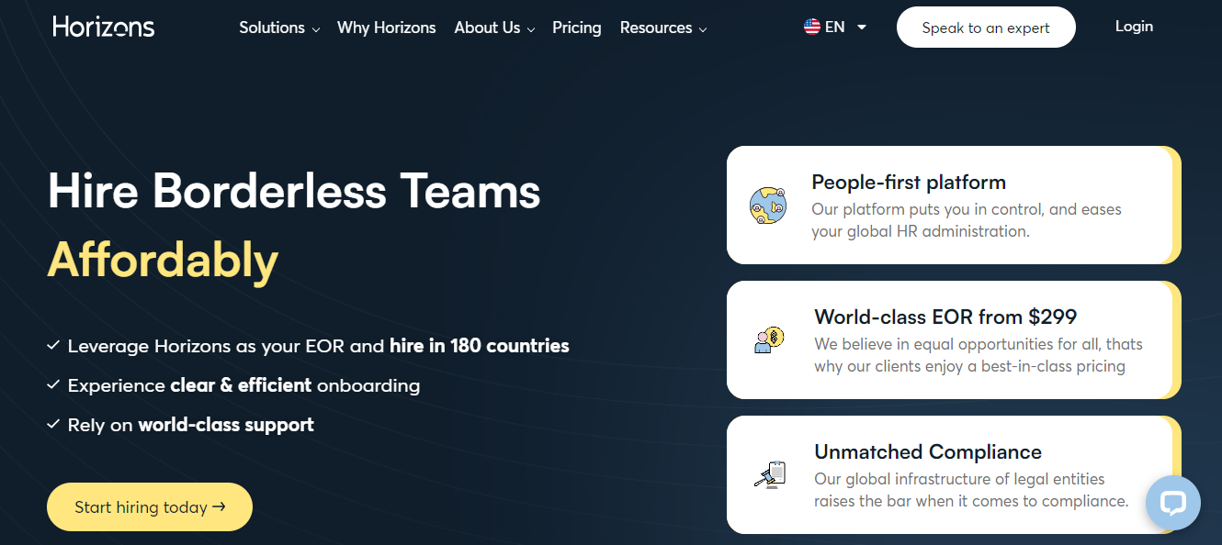Open the live chat bubble
This screenshot has height=545, width=1222.
click(1173, 503)
